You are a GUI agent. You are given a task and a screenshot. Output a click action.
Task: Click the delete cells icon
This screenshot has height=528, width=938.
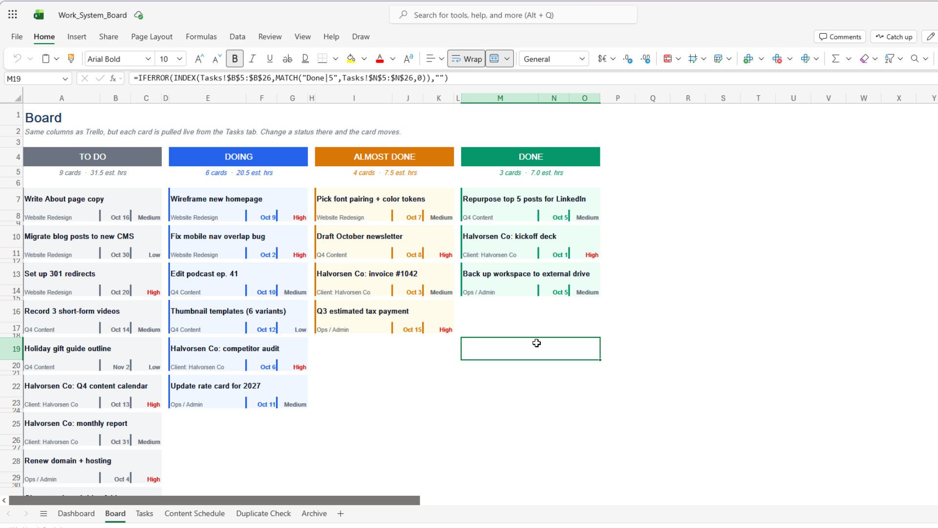777,59
